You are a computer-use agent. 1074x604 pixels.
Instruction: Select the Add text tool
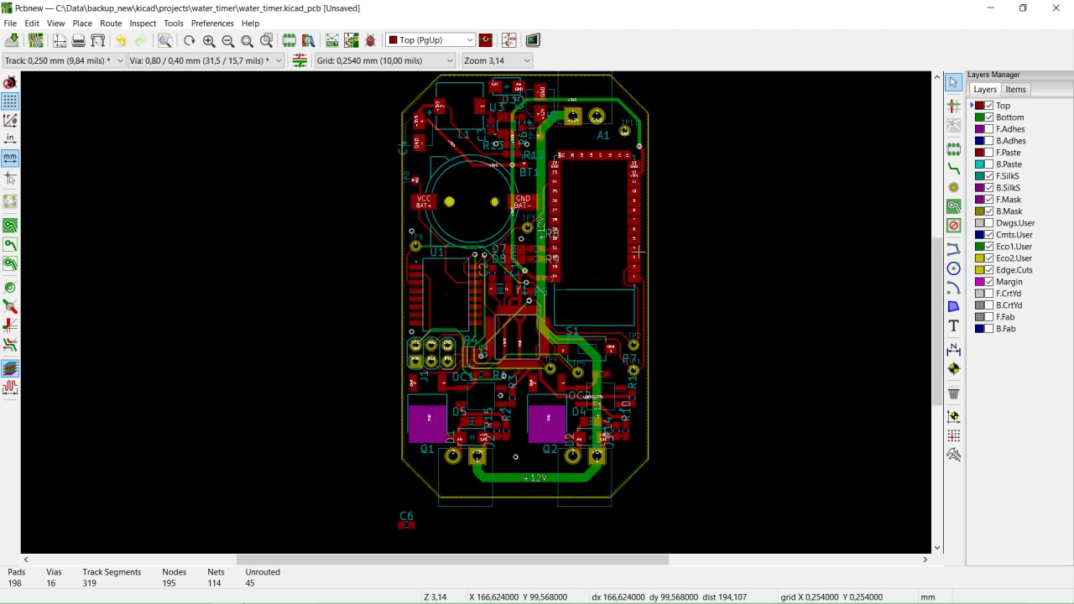tap(953, 325)
